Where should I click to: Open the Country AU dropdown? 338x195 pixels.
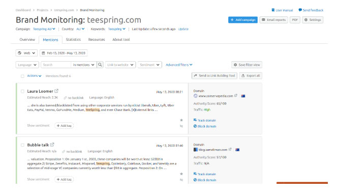[x=80, y=29]
